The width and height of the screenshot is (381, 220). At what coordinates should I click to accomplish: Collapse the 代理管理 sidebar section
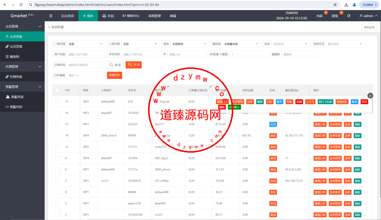[x=22, y=67]
